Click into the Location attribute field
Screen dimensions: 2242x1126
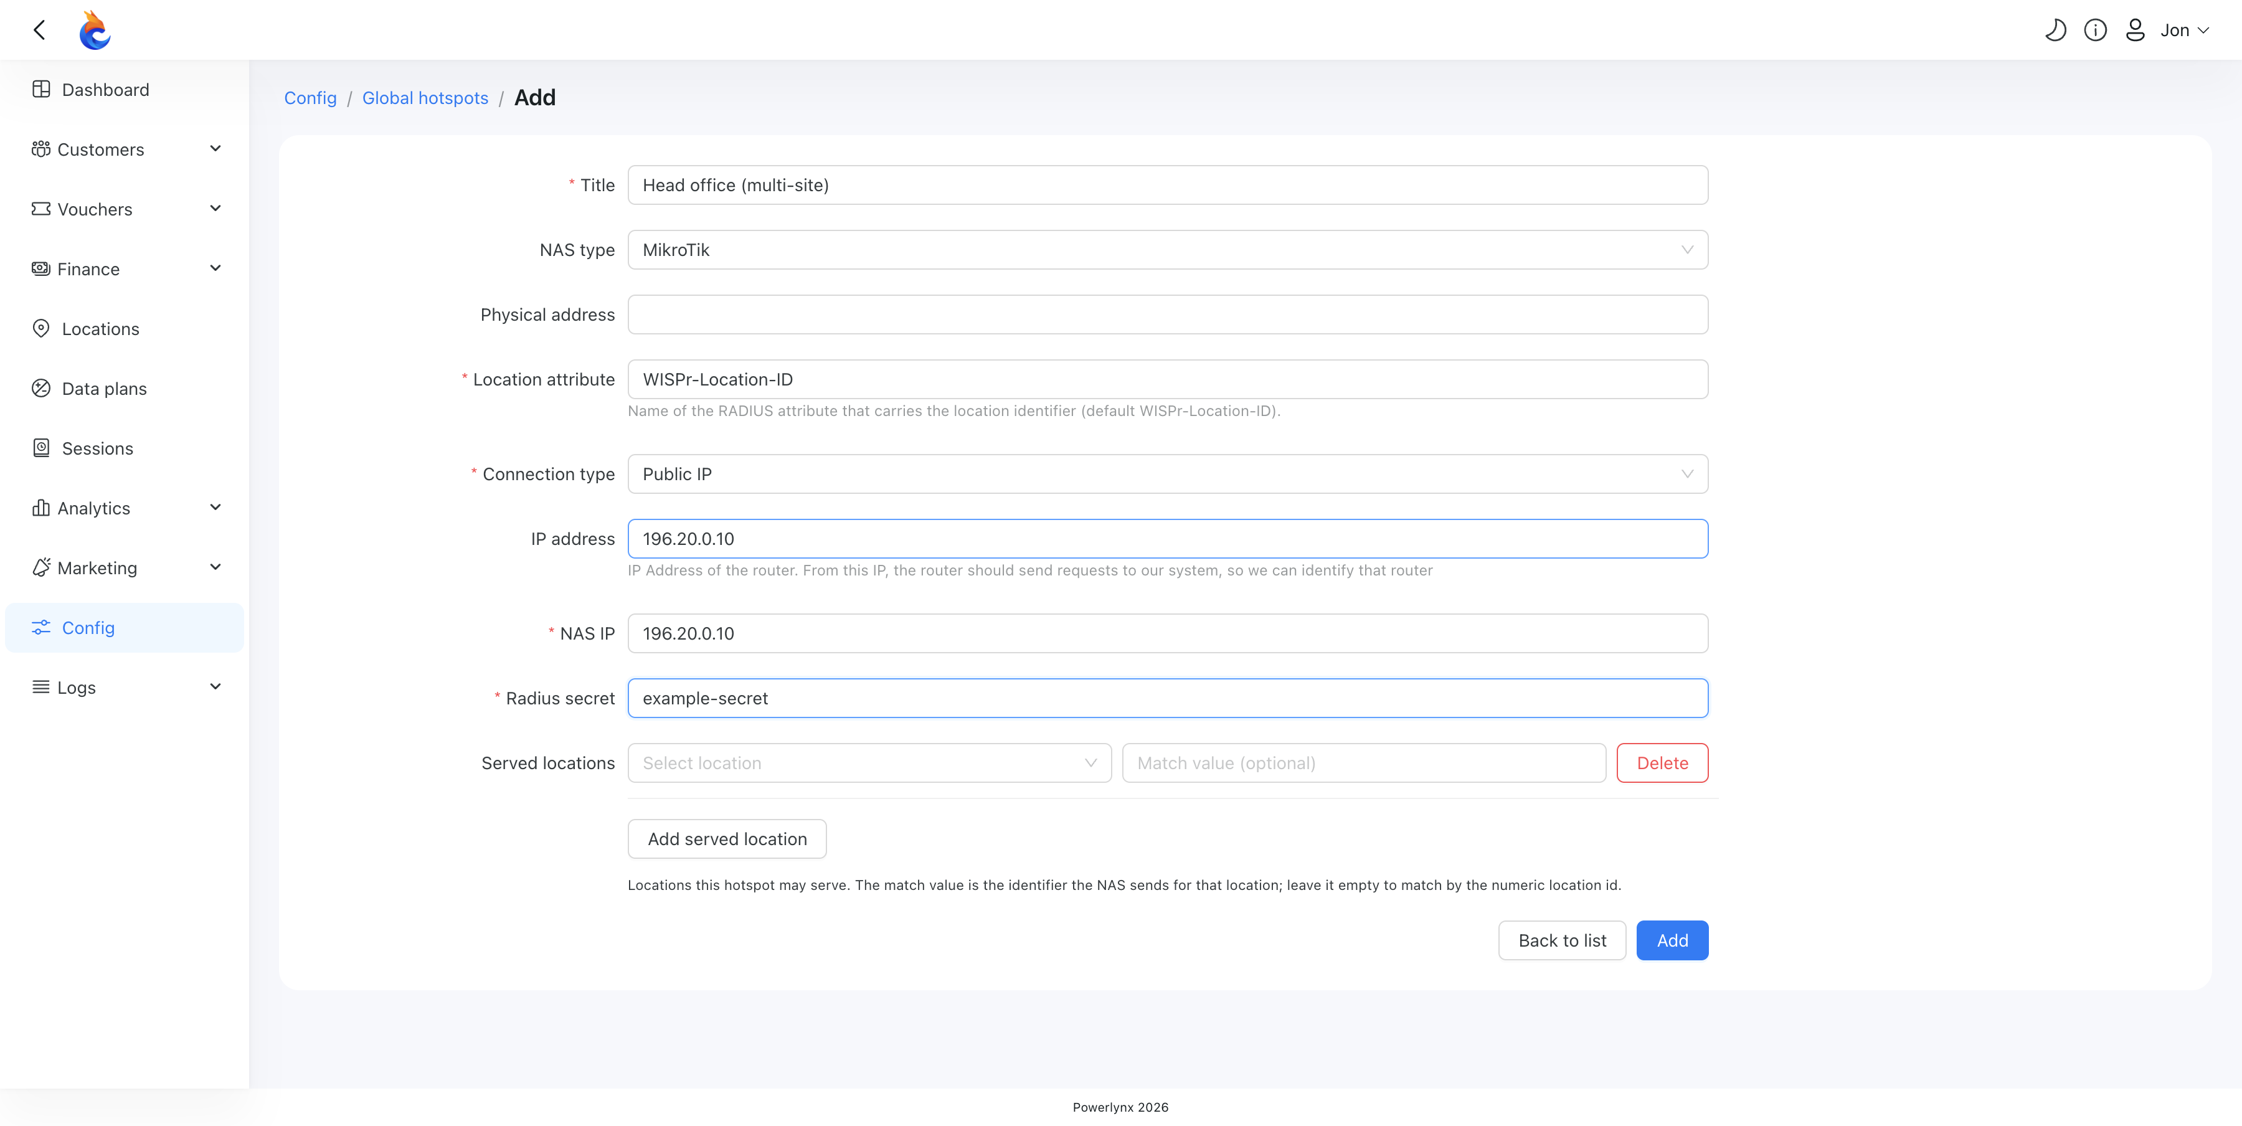point(1167,379)
